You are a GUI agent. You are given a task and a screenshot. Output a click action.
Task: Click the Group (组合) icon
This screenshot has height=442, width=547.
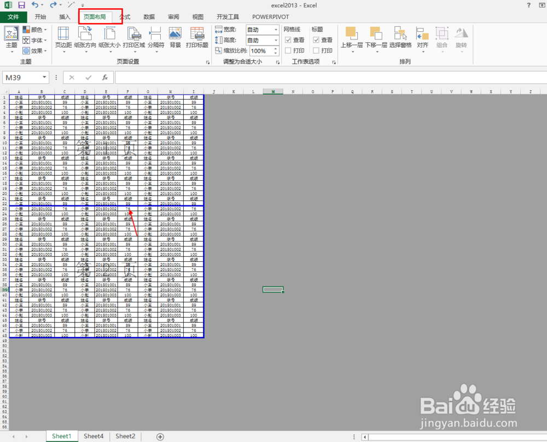click(442, 39)
